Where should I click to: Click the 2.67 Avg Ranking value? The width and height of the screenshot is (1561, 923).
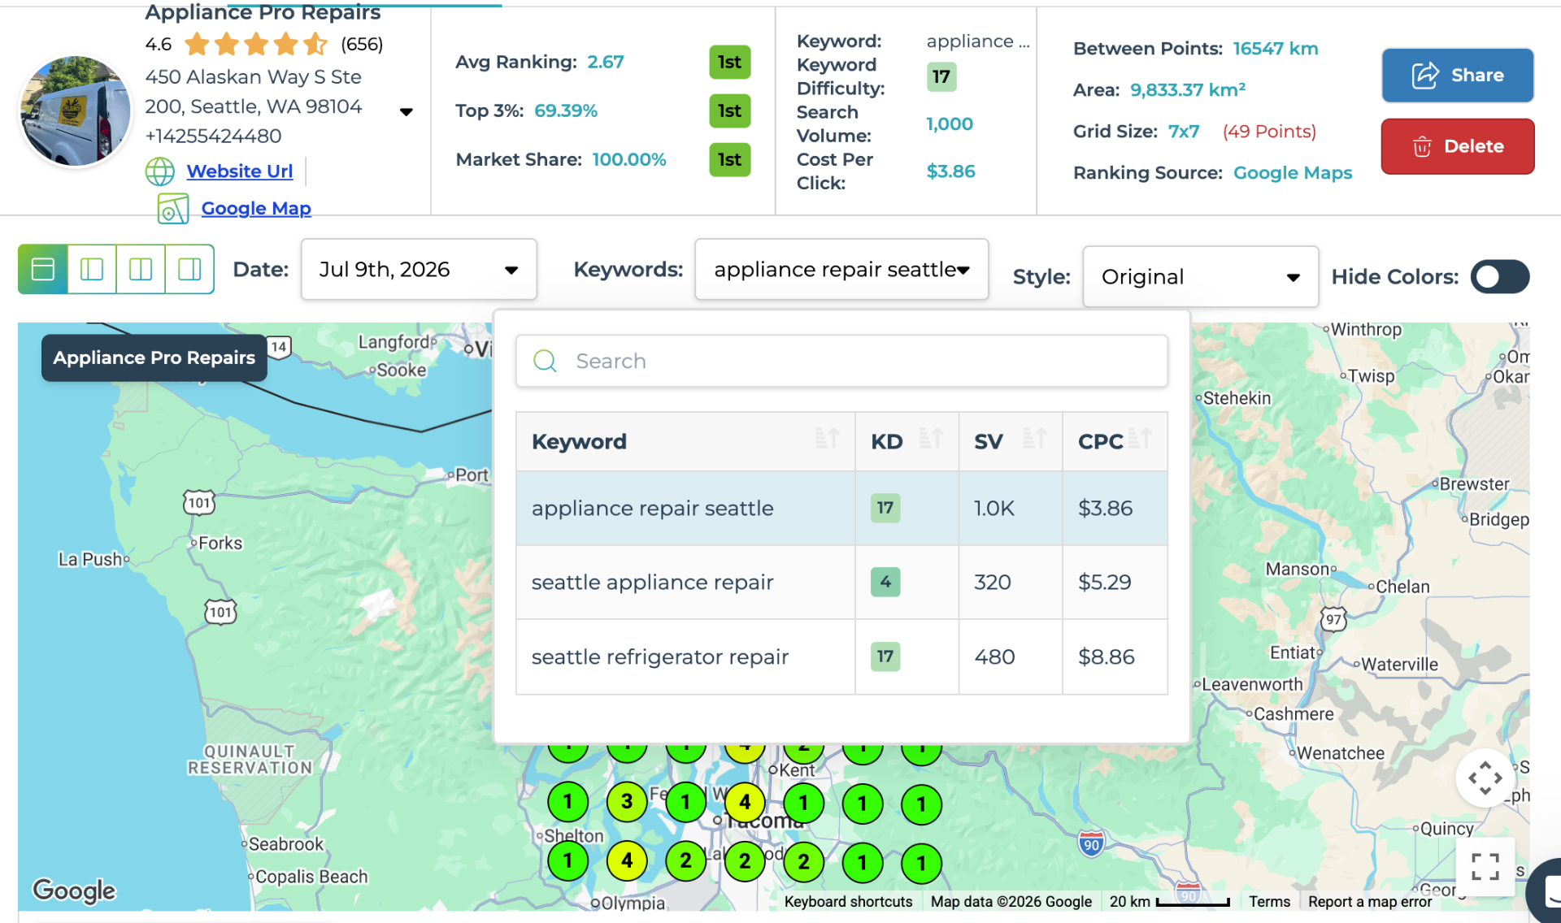point(606,63)
